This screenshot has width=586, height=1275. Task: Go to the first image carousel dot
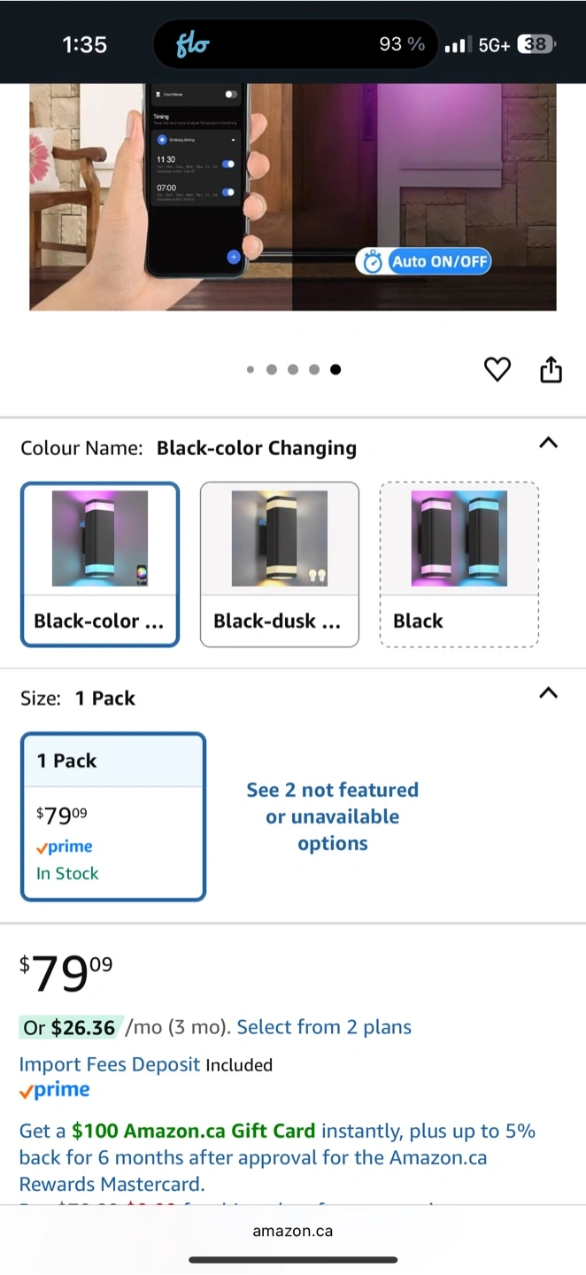251,370
